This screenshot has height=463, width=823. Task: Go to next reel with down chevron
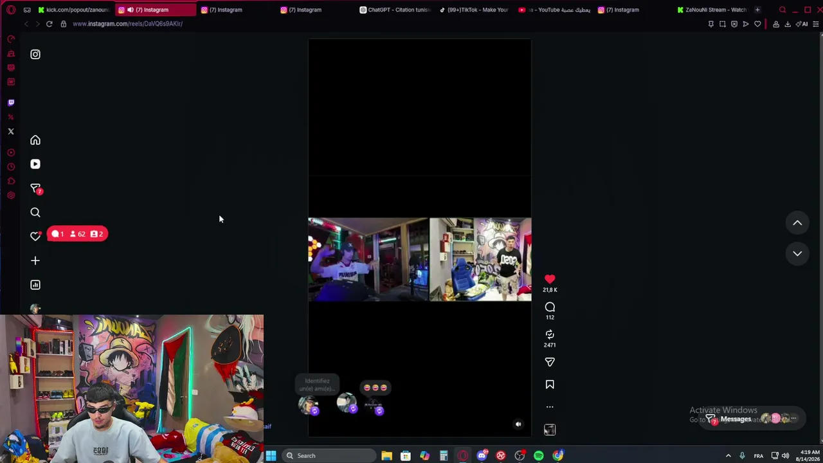tap(797, 253)
